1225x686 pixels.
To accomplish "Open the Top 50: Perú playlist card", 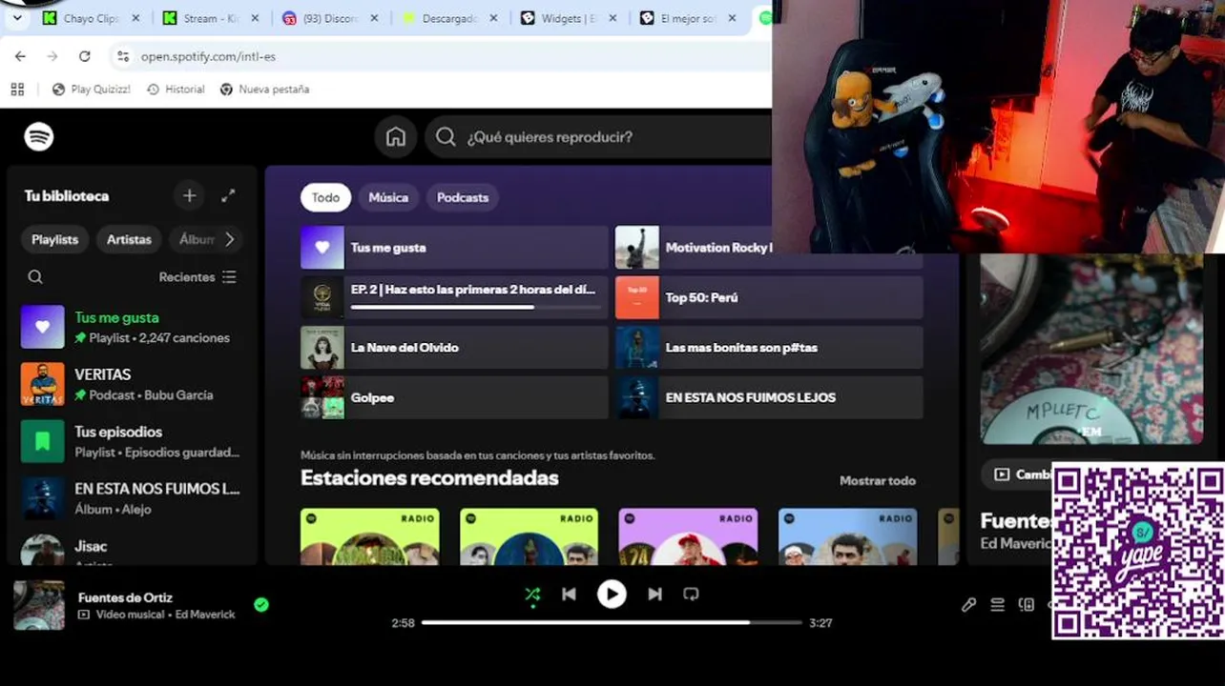I will [x=769, y=298].
